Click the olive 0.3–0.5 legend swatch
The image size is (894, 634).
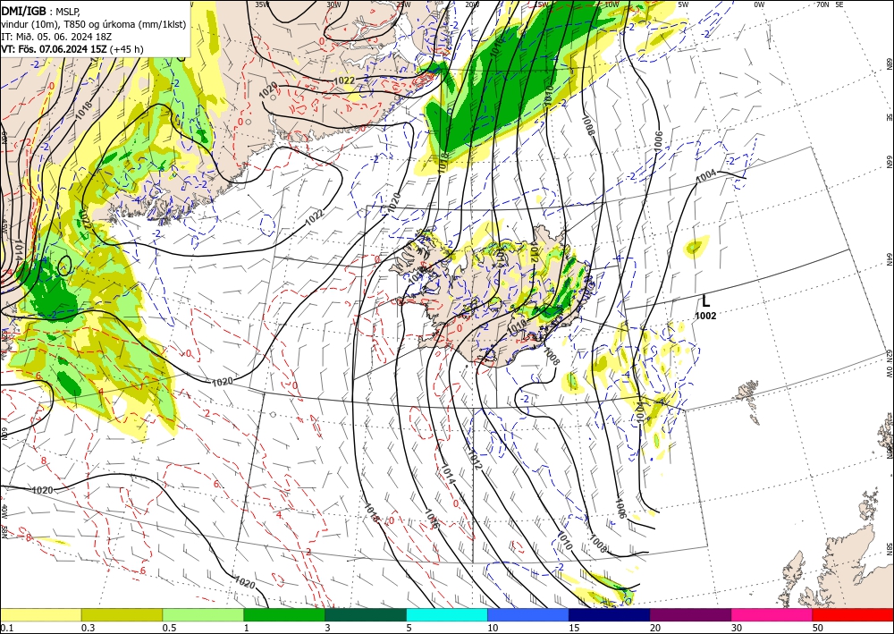tap(122, 614)
